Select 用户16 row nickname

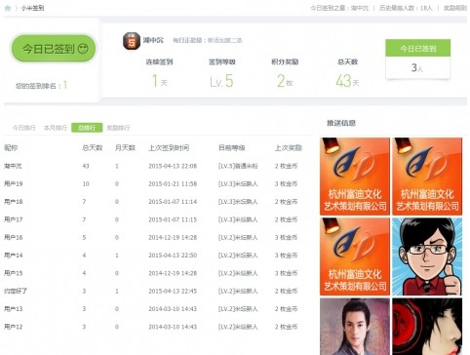coord(14,238)
